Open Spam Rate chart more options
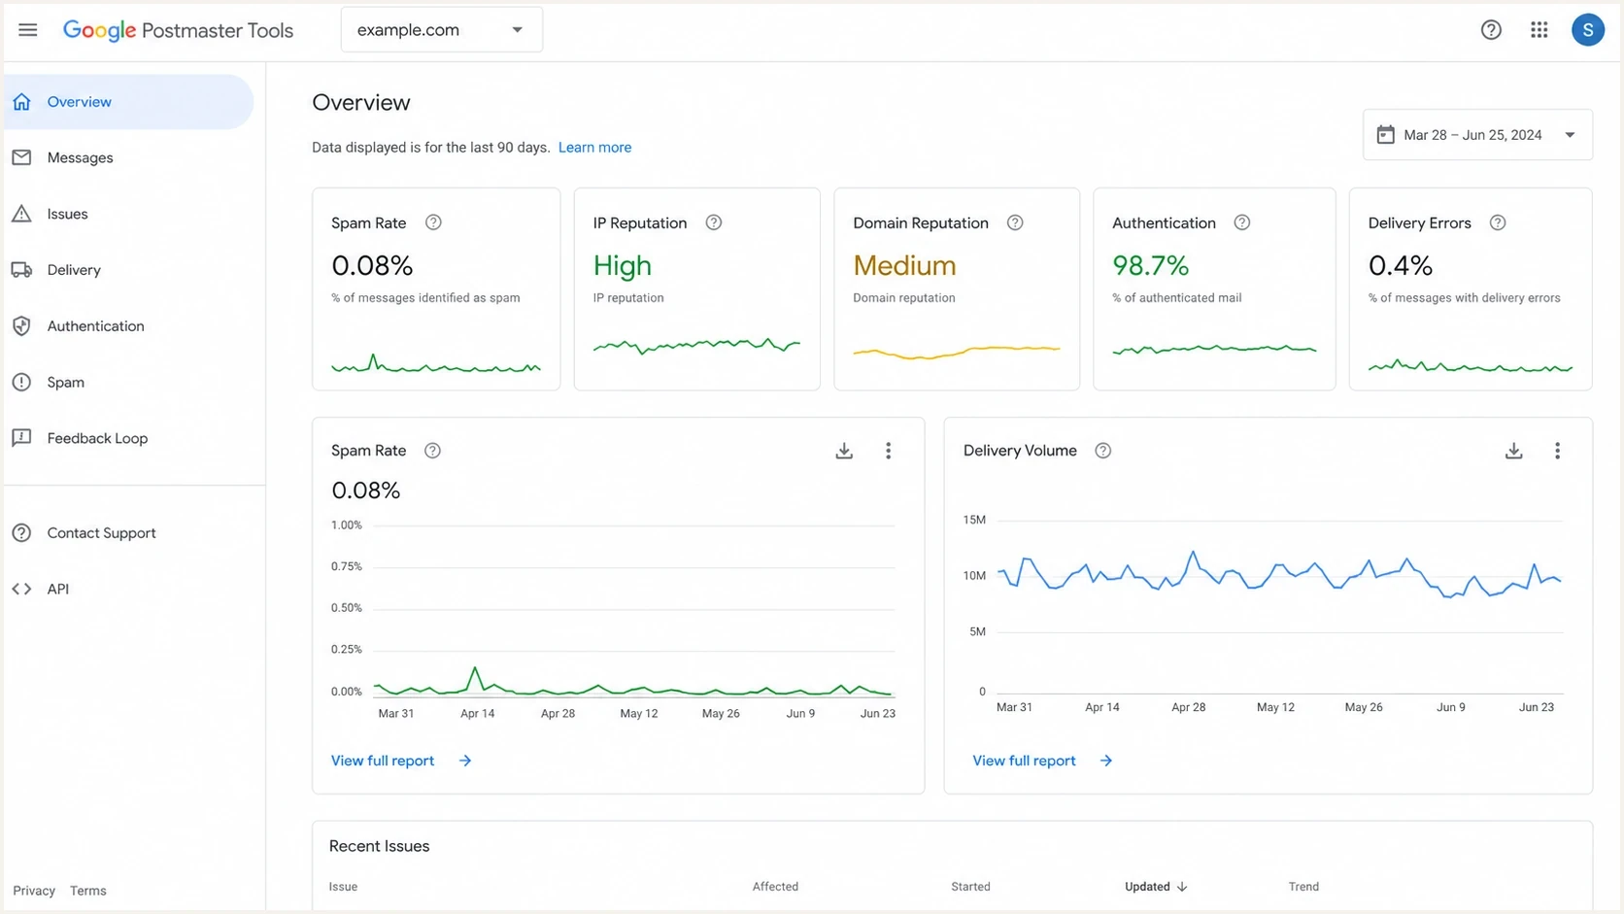 coord(888,451)
